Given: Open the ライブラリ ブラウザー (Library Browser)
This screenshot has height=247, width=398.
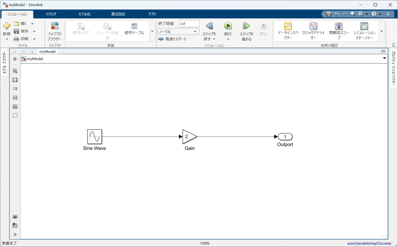Looking at the screenshot, I should click(x=54, y=31).
